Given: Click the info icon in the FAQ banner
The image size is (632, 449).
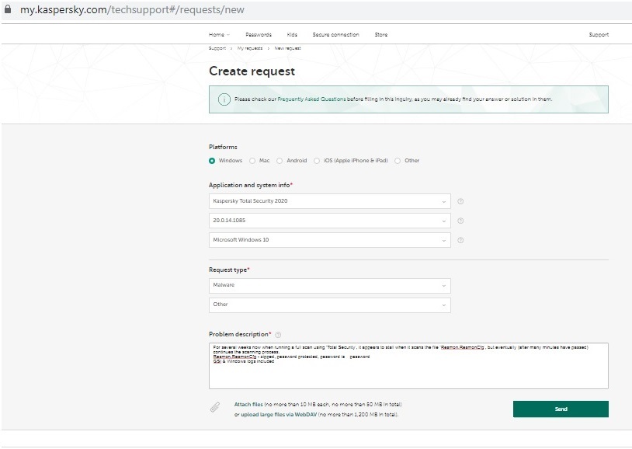Looking at the screenshot, I should [223, 99].
